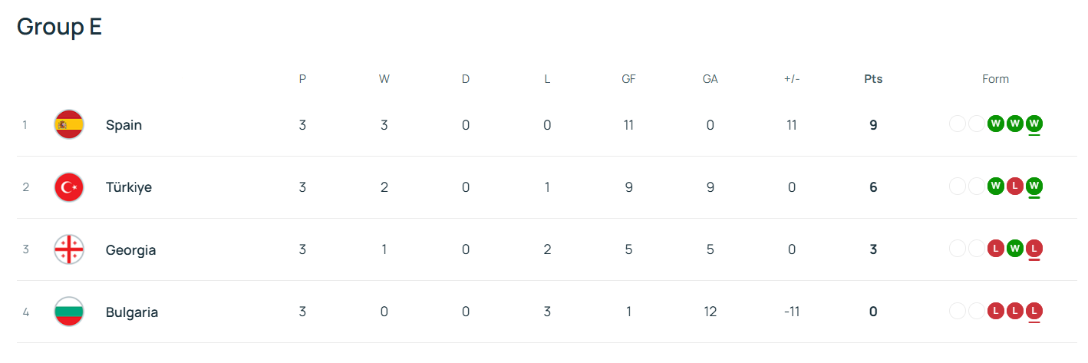Open the Türkiye team link

click(x=129, y=187)
